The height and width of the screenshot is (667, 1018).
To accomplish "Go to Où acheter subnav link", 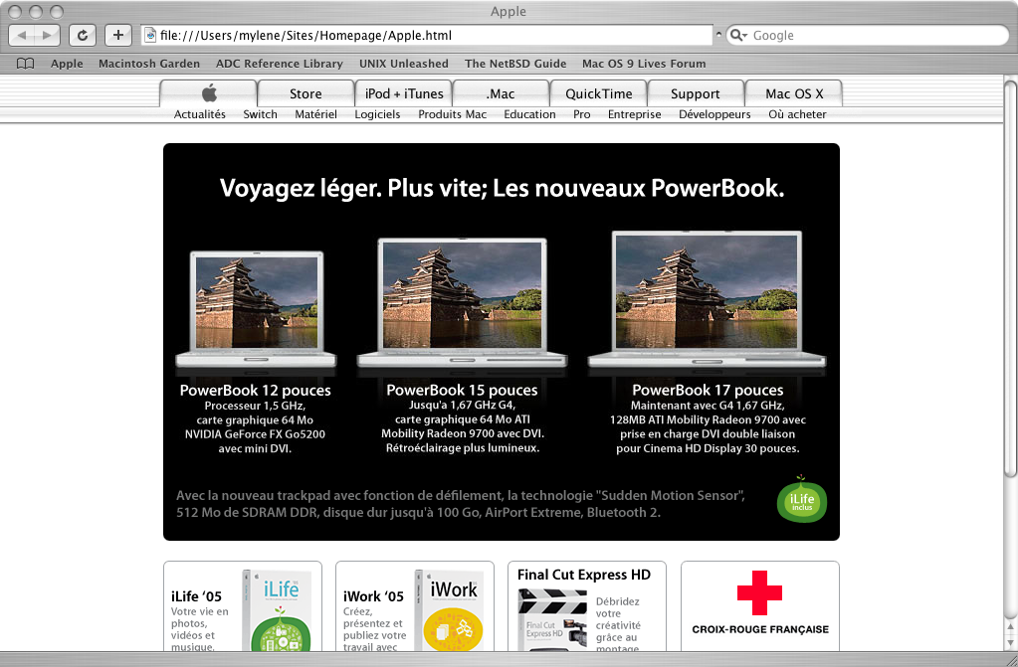I will tap(797, 114).
